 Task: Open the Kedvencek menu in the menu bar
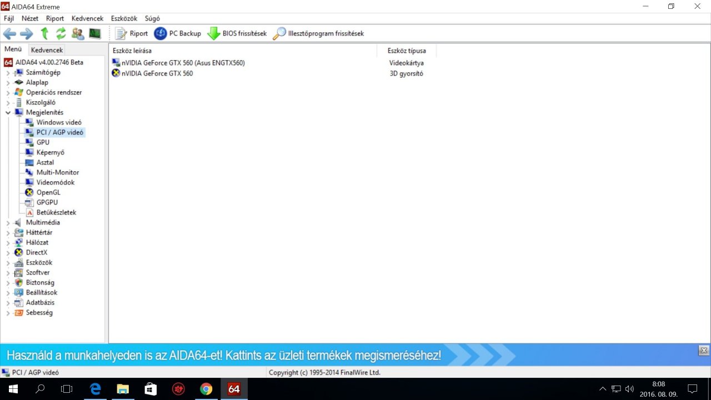(87, 18)
